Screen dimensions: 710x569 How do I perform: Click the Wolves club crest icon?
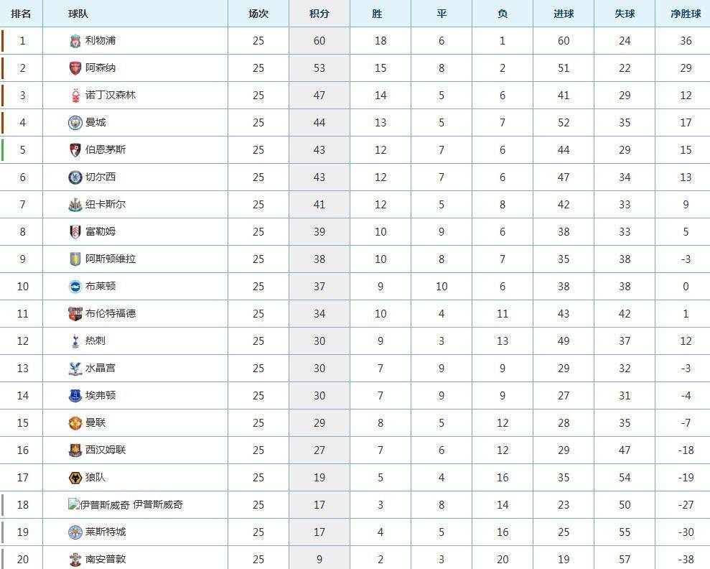coord(75,478)
